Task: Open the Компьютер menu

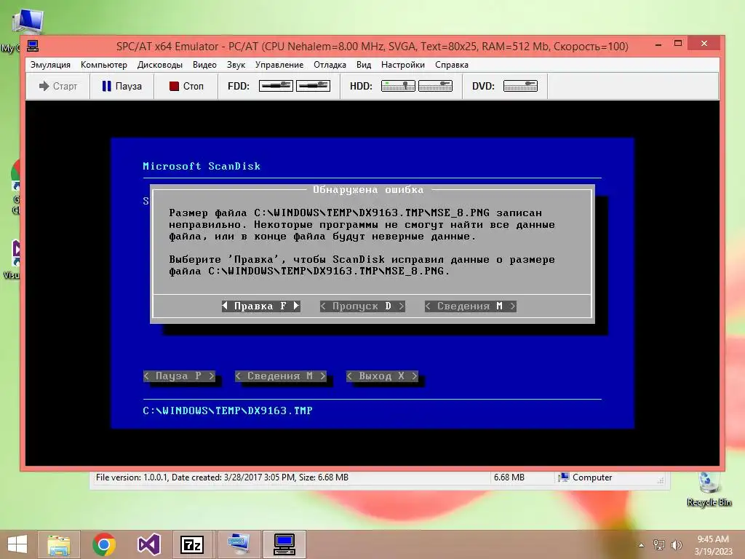Action: tap(103, 65)
